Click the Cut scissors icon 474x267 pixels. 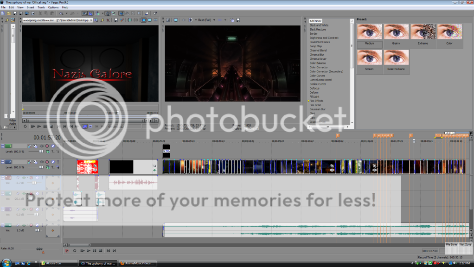[x=40, y=13]
